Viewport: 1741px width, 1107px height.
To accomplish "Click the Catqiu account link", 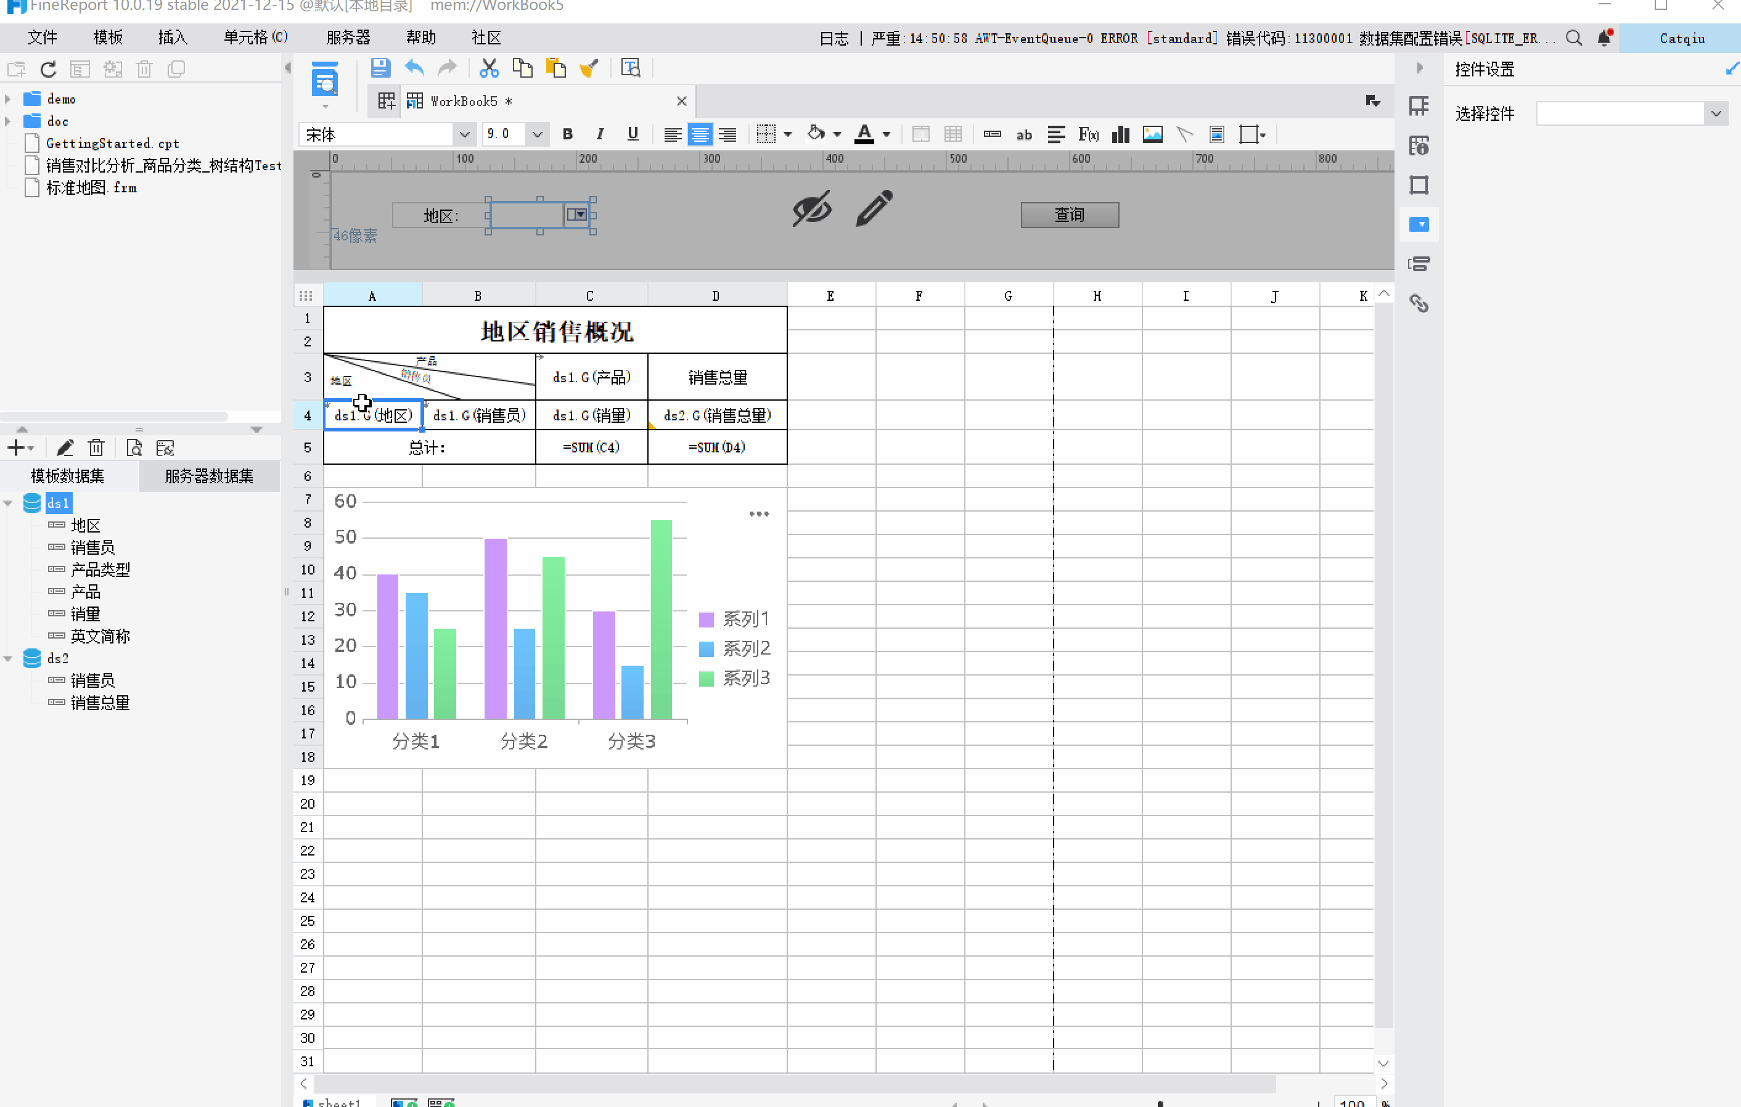I will pyautogui.click(x=1682, y=38).
